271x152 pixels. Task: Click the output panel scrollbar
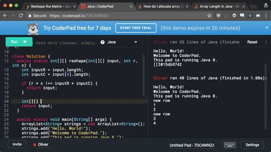coord(265,97)
